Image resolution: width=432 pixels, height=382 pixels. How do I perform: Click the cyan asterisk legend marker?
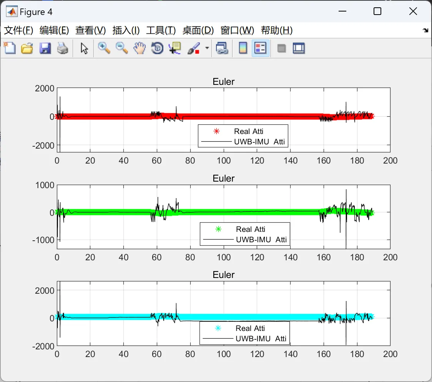pos(218,328)
